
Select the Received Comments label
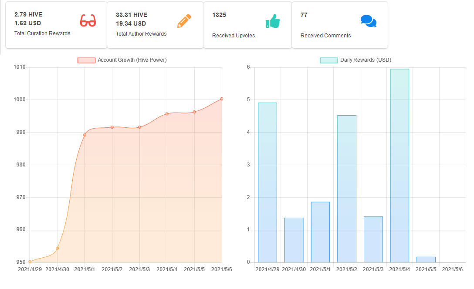click(x=325, y=36)
